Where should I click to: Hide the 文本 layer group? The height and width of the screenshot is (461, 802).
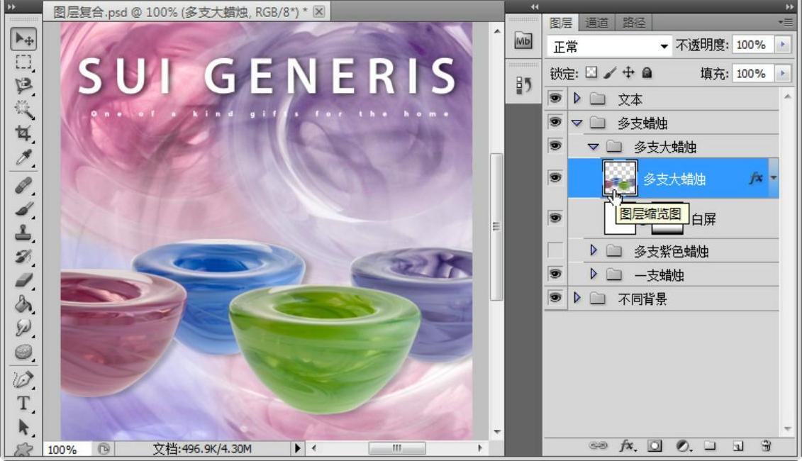555,99
